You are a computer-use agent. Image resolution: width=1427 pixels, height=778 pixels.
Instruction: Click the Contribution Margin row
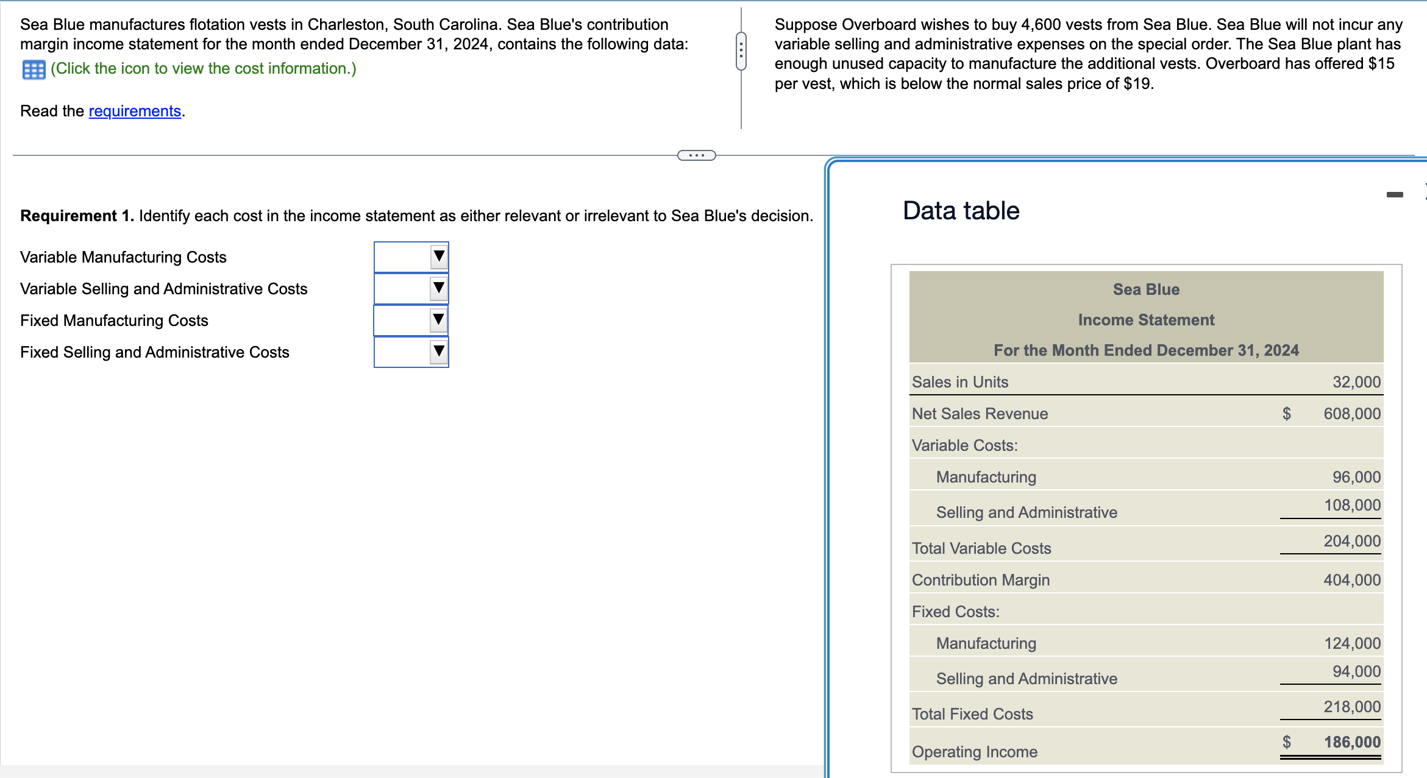click(980, 580)
